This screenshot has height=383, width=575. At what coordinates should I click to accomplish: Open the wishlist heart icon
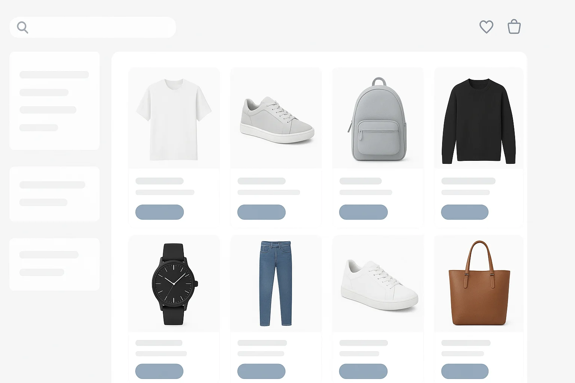(x=486, y=27)
